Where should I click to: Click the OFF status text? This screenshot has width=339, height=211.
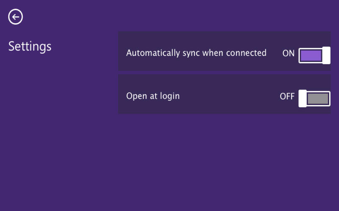(287, 97)
